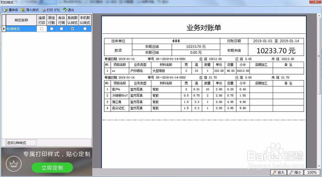Click the preview scrollbar down arrow
The height and width of the screenshot is (177, 322).
(x=319, y=166)
